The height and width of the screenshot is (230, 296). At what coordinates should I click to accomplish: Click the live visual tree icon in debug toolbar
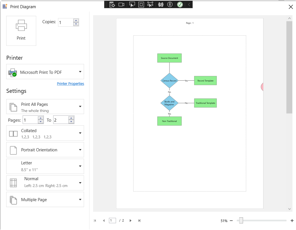click(112, 5)
